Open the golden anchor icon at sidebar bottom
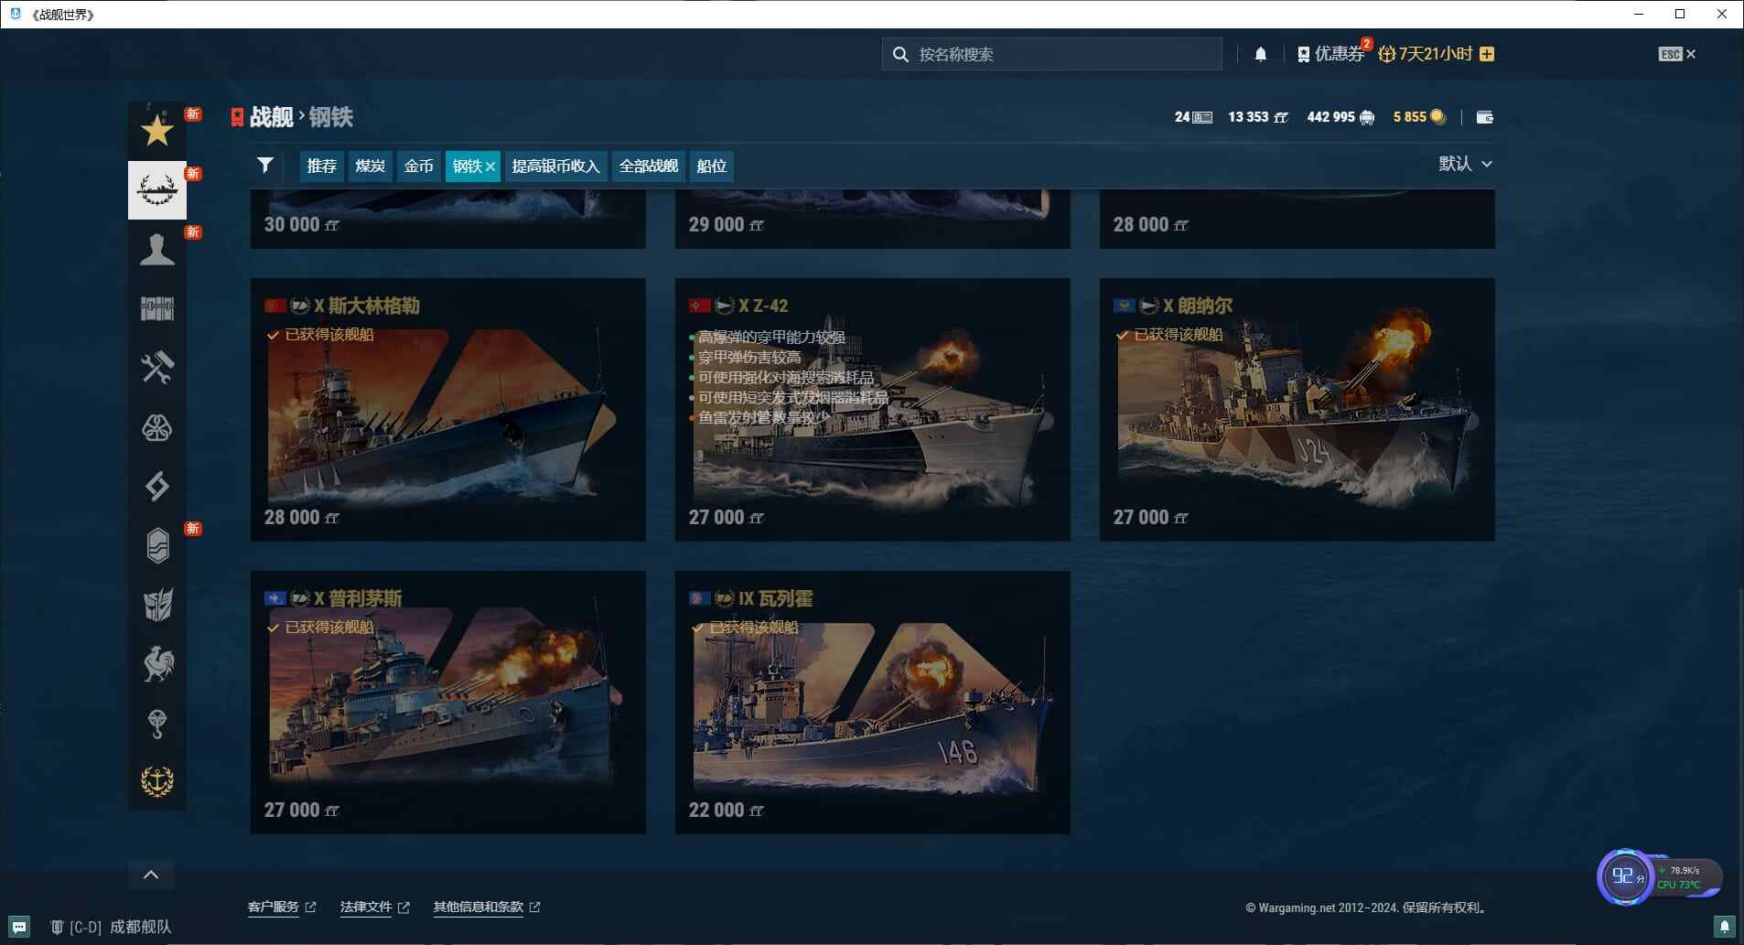The image size is (1744, 945). tap(156, 780)
